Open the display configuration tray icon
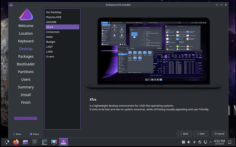 point(205,142)
